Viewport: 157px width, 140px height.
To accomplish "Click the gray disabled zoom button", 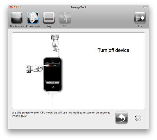I will [x=19, y=7].
